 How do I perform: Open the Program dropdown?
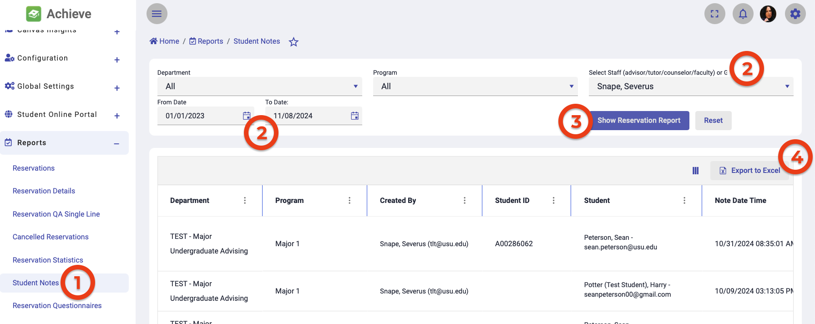coord(475,86)
